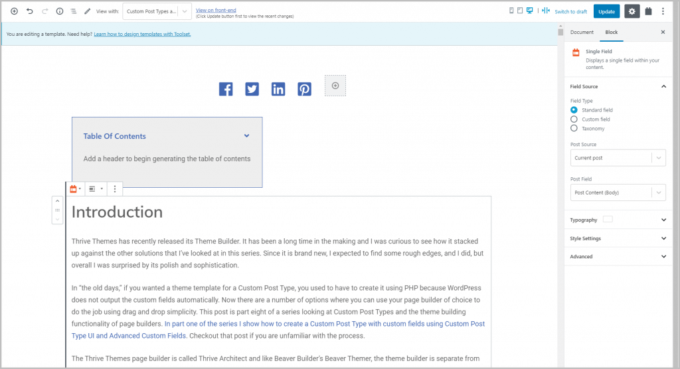680x369 pixels.
Task: Open the content structure info icon
Action: 60,11
